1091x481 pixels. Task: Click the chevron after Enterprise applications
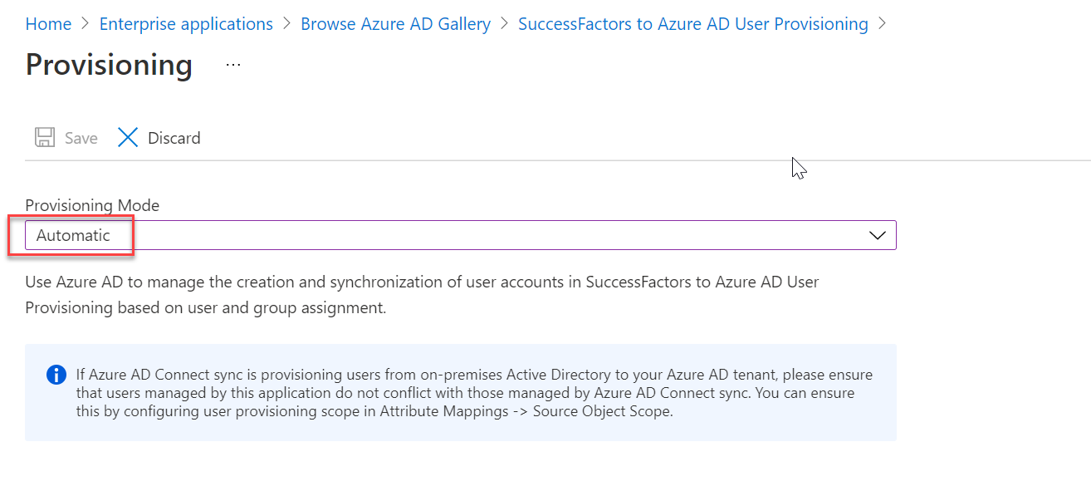tap(287, 23)
